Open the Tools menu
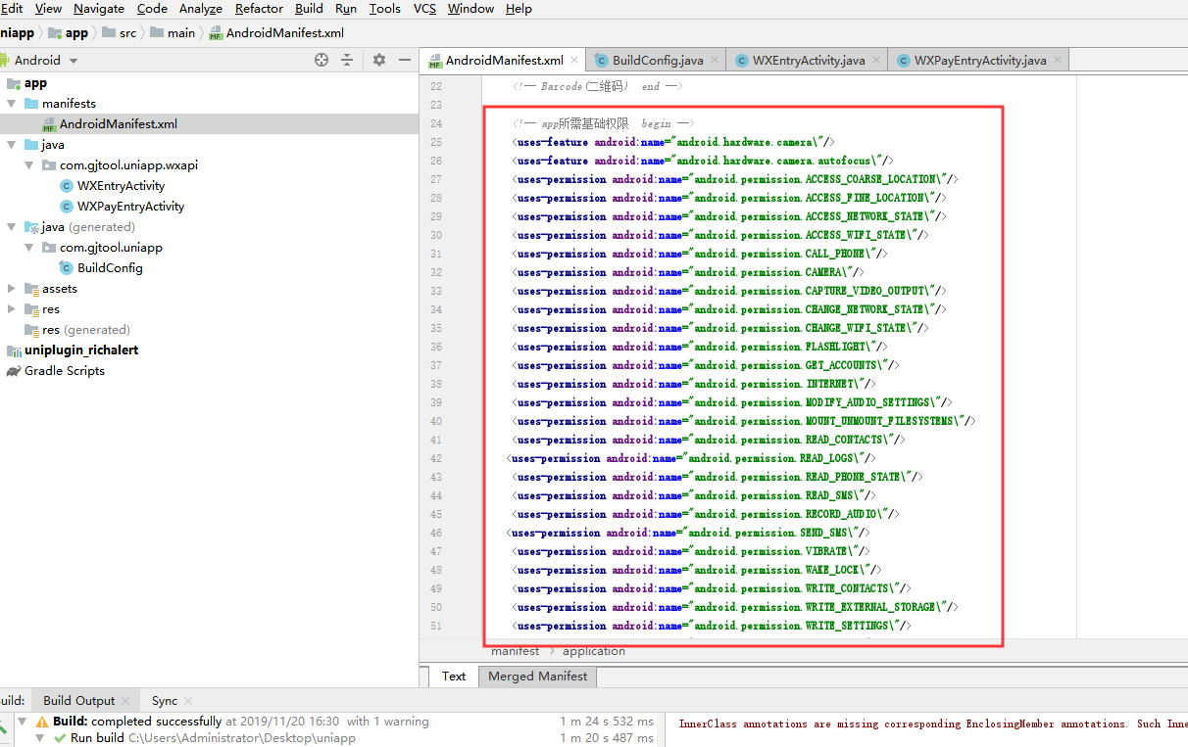Viewport: 1188px width, 747px height. tap(385, 9)
